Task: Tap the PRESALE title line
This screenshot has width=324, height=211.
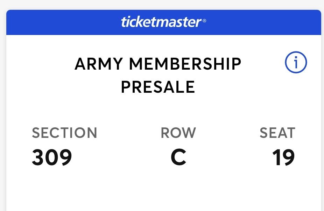Action: click(x=158, y=87)
